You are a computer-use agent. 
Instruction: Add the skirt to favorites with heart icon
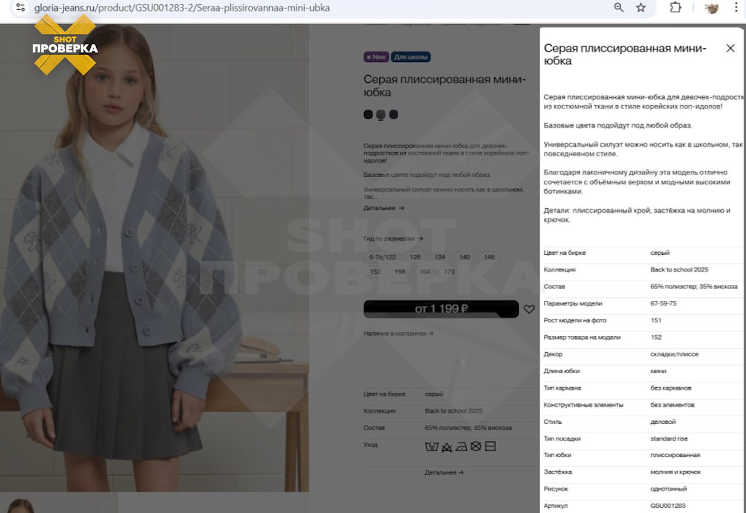click(x=529, y=310)
